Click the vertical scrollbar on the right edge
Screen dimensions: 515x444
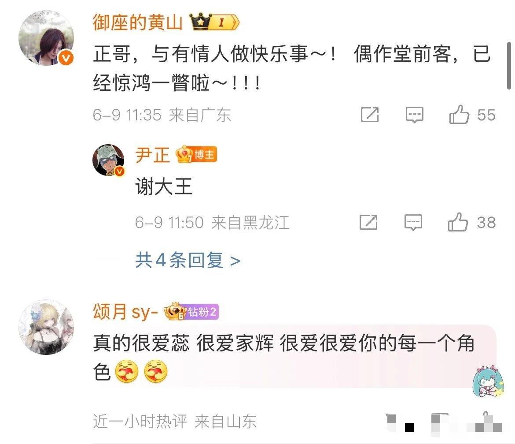[x=509, y=65]
